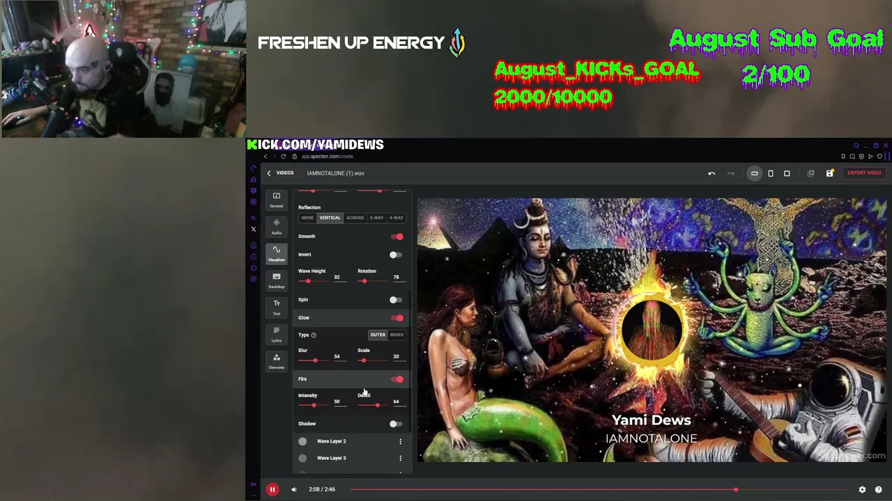Click the Blur slider handle
The height and width of the screenshot is (501, 892).
[x=315, y=360]
